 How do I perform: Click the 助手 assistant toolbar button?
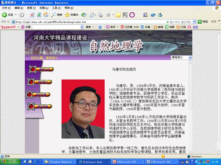[111, 27]
